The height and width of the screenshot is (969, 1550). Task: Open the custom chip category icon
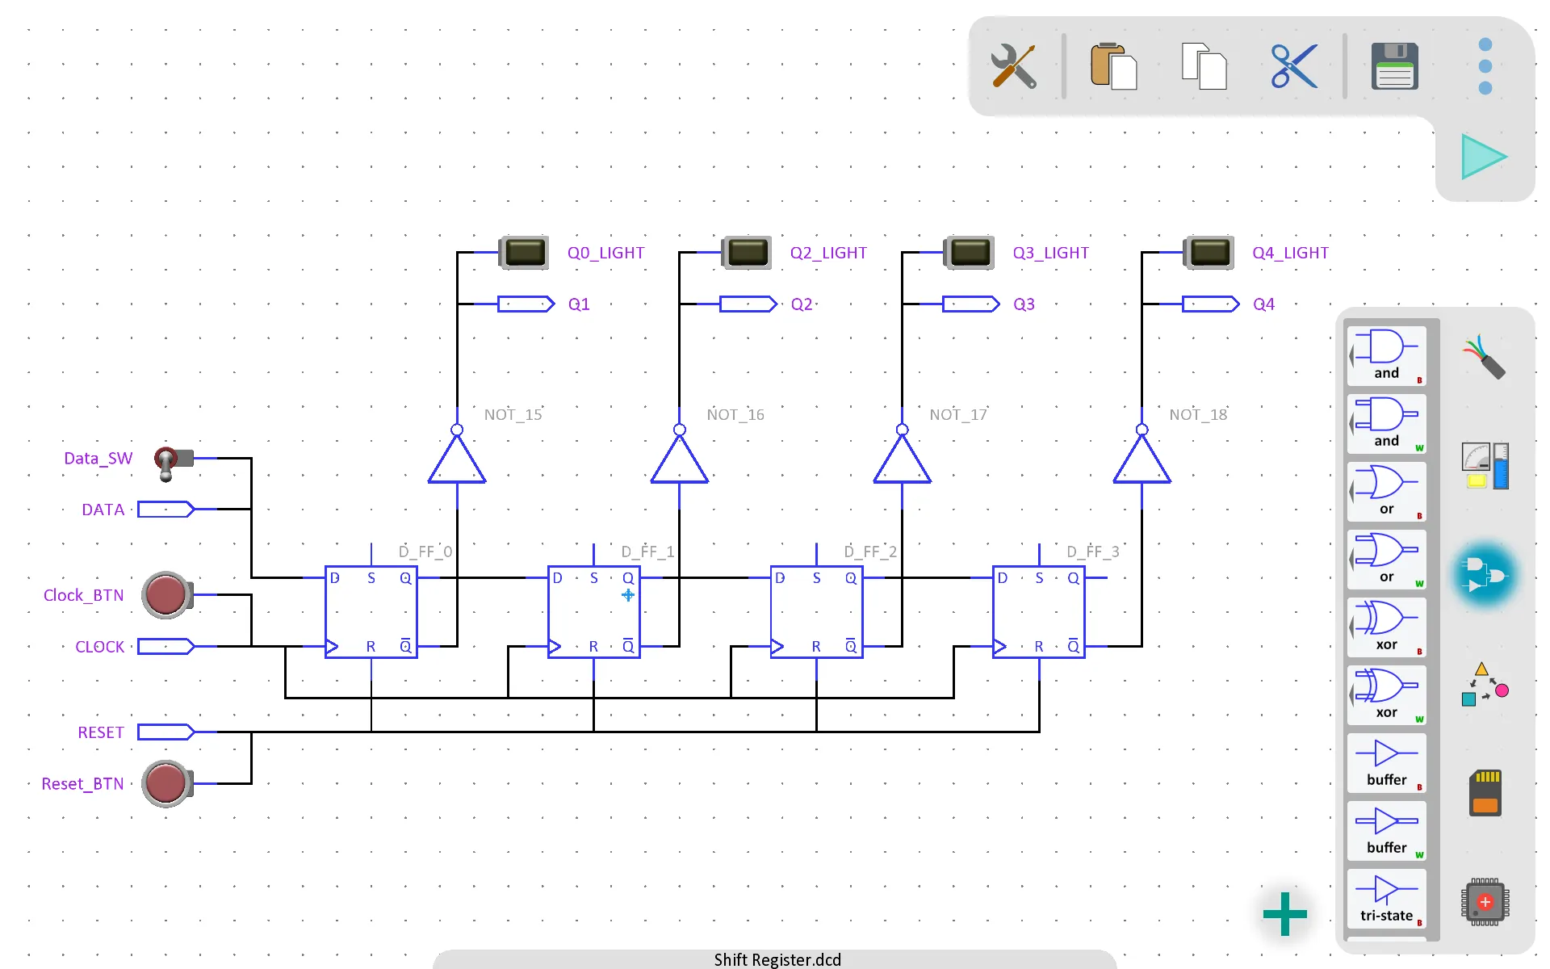(x=1485, y=901)
